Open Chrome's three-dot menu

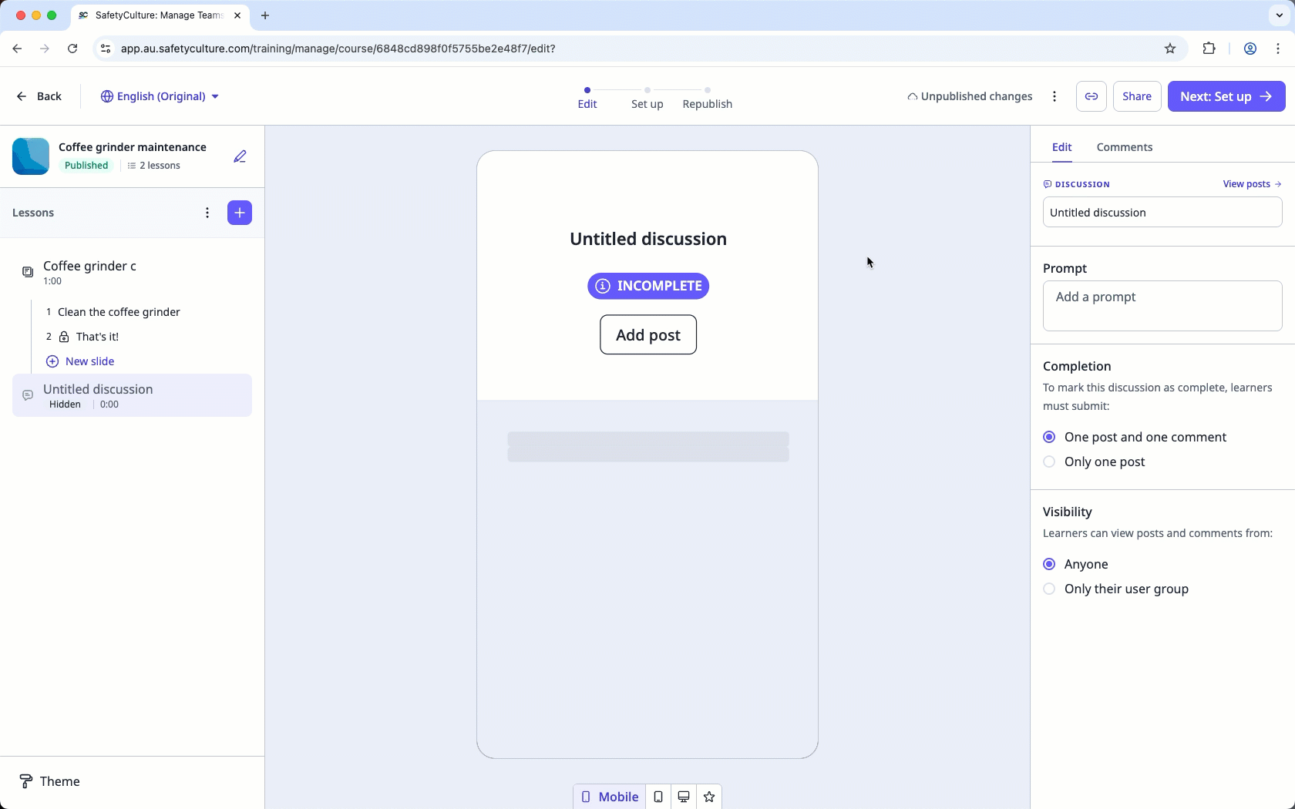click(1279, 49)
